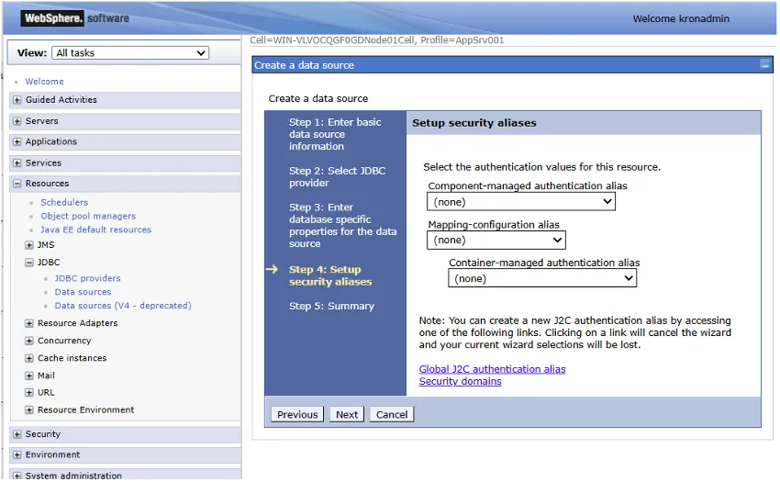The width and height of the screenshot is (780, 482).
Task: Click the JDBC tree label
Action: (x=49, y=263)
